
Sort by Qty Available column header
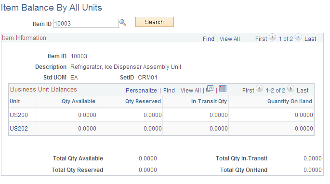(x=79, y=101)
